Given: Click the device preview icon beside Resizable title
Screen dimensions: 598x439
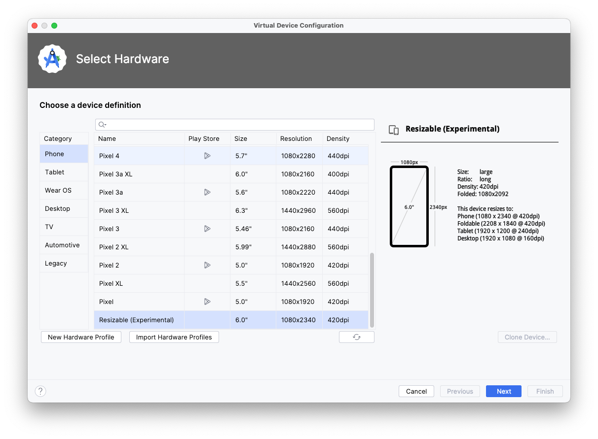Looking at the screenshot, I should click(x=393, y=129).
